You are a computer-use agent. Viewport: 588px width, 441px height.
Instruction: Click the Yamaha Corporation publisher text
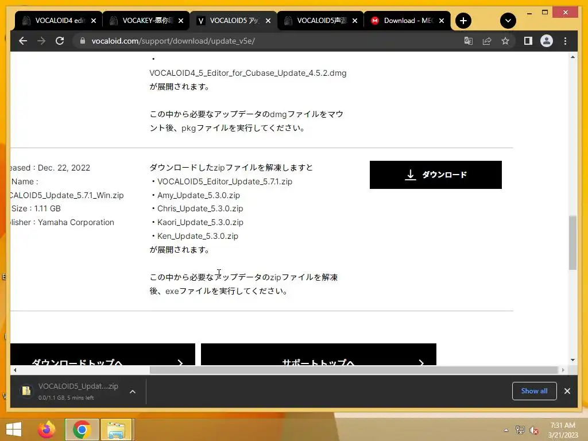tap(76, 222)
